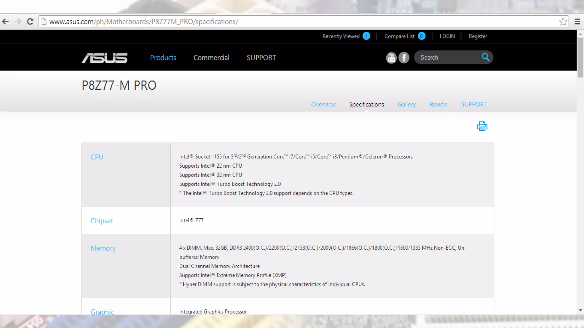Click the CPU category label
The width and height of the screenshot is (584, 328).
[x=97, y=157]
